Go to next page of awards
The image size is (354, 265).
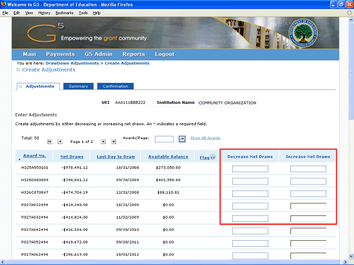103,142
